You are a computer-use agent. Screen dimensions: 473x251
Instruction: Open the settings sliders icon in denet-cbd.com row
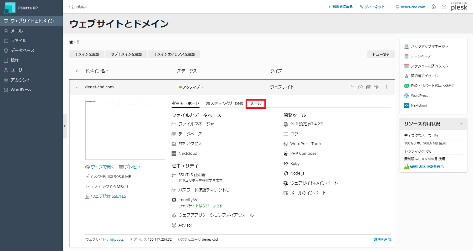tap(377, 87)
